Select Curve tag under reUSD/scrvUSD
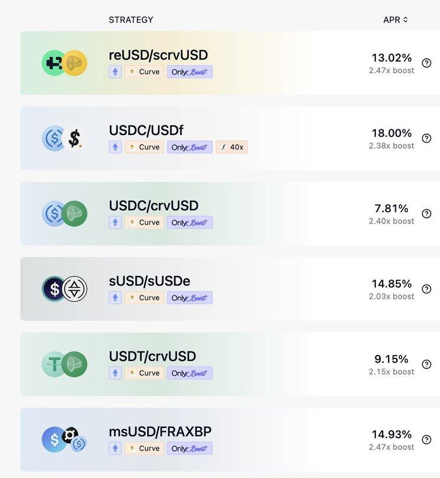Viewport: 440px width, 478px height. [x=145, y=72]
